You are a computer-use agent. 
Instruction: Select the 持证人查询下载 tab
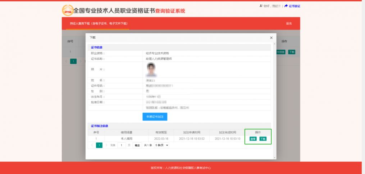click(99, 23)
